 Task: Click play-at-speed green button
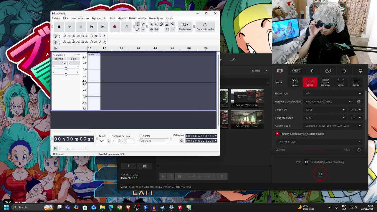pos(55,148)
